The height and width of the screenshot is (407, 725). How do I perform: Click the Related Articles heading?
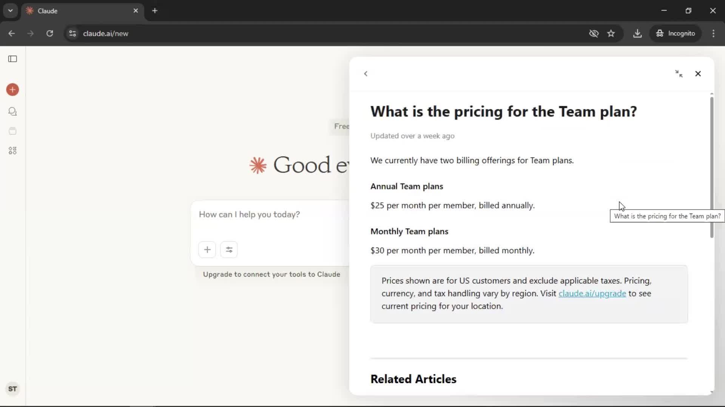click(x=413, y=379)
